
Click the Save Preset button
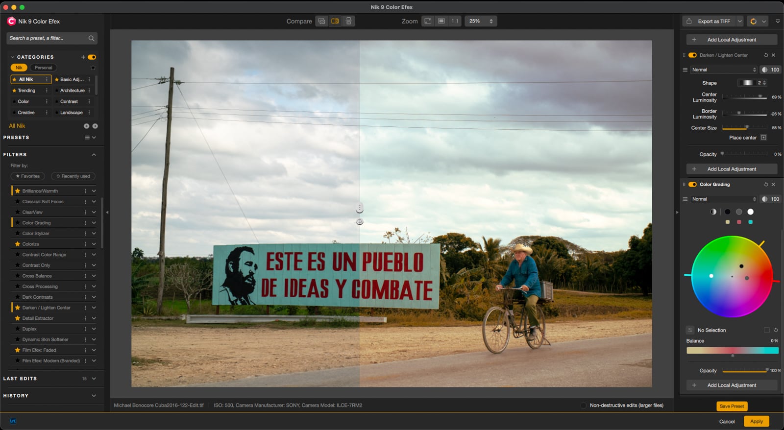point(732,406)
